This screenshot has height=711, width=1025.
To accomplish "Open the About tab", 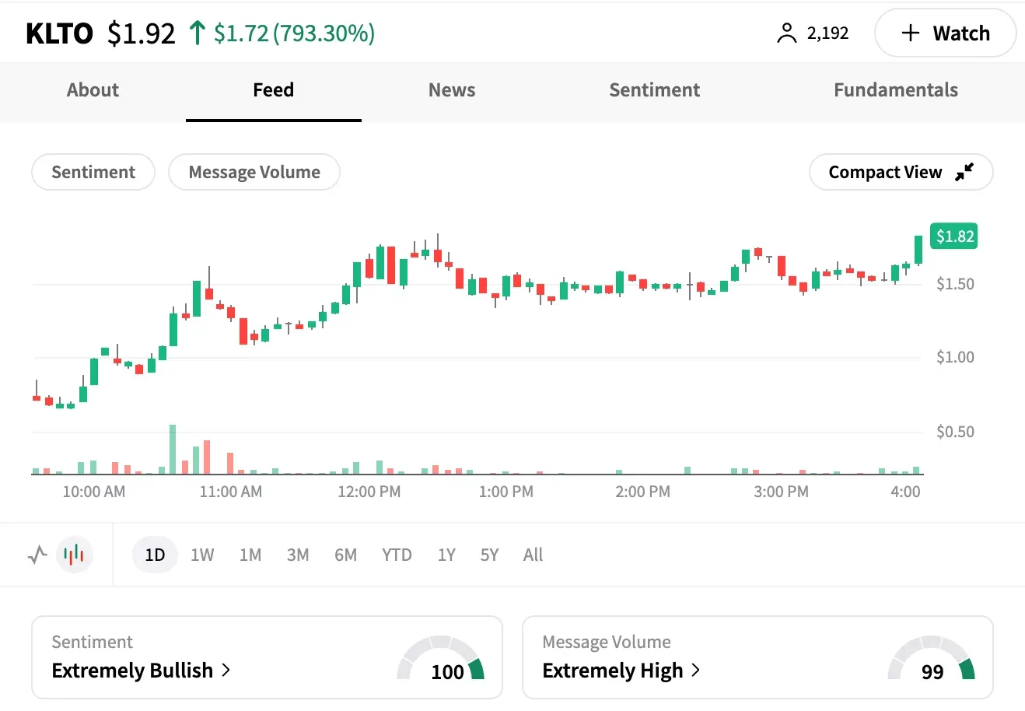I will point(93,90).
